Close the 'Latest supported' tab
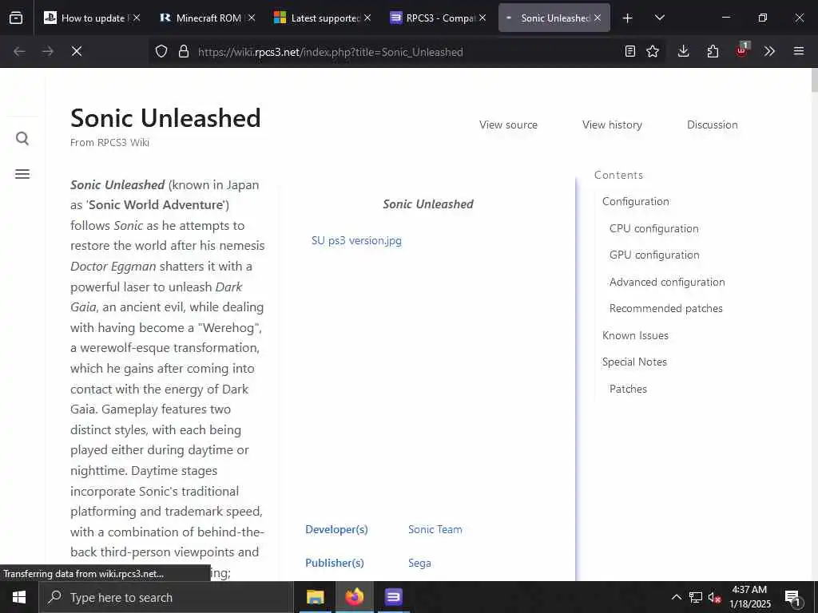Screen dimensions: 818x613 coord(367,18)
